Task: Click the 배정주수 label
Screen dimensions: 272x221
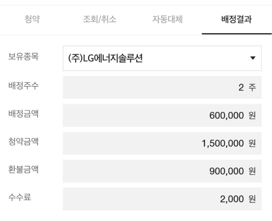Action: (x=23, y=86)
